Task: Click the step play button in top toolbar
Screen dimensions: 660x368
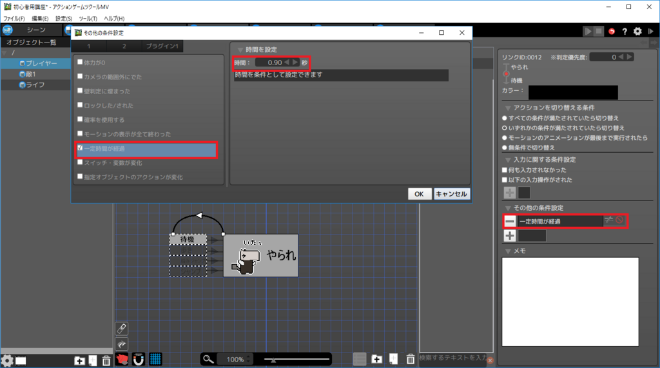Action: [588, 31]
